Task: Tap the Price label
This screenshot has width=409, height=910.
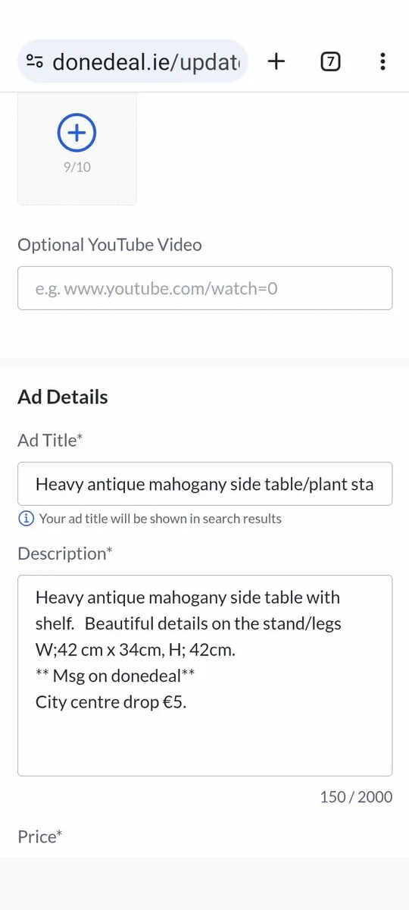Action: tap(40, 836)
